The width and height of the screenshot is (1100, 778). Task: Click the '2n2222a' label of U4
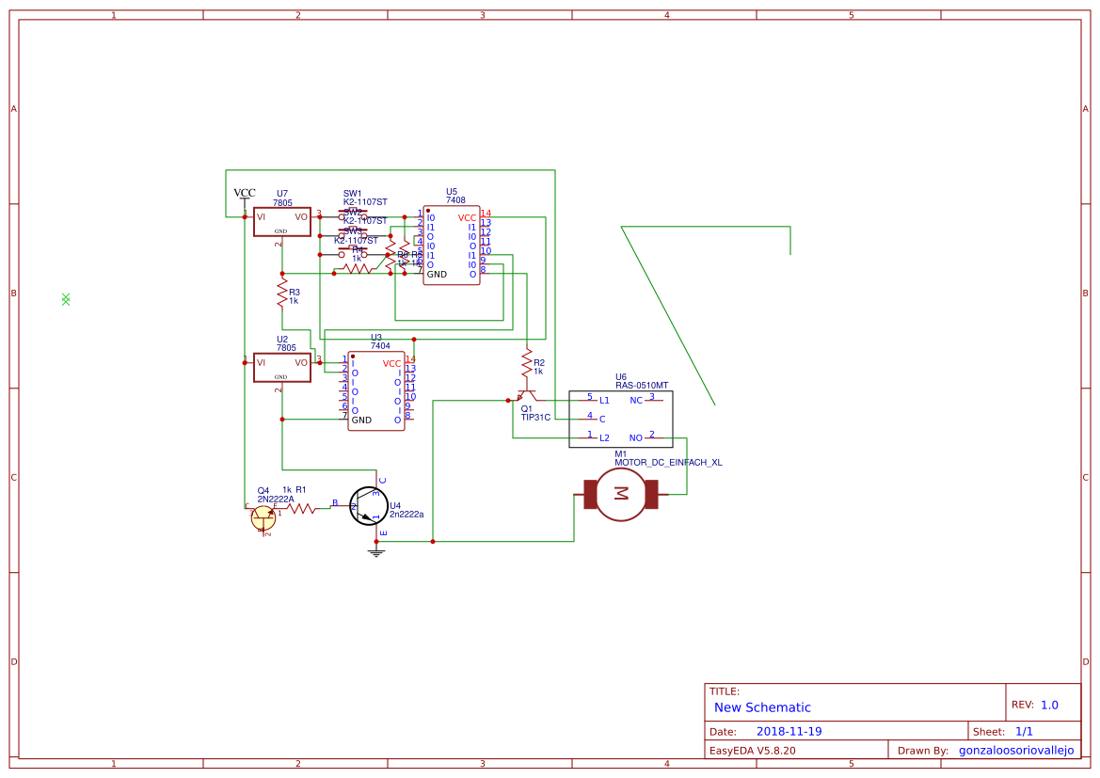click(407, 515)
